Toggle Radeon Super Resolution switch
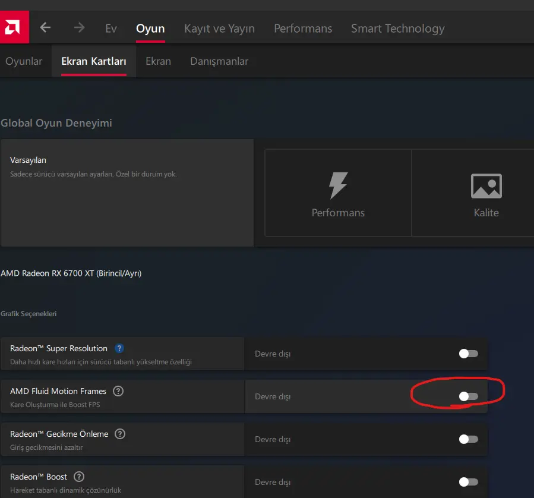The height and width of the screenshot is (498, 534). tap(468, 354)
